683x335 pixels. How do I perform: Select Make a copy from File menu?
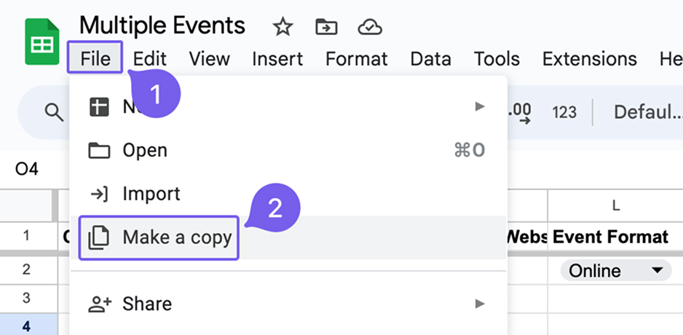177,237
